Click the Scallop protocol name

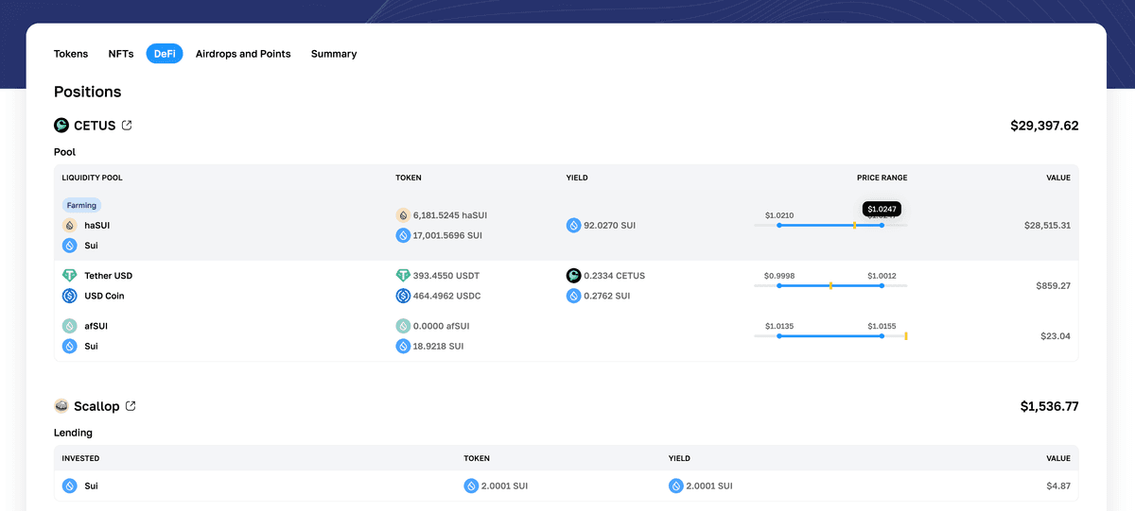coord(96,406)
